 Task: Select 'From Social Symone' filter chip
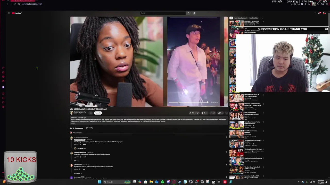coord(240,18)
